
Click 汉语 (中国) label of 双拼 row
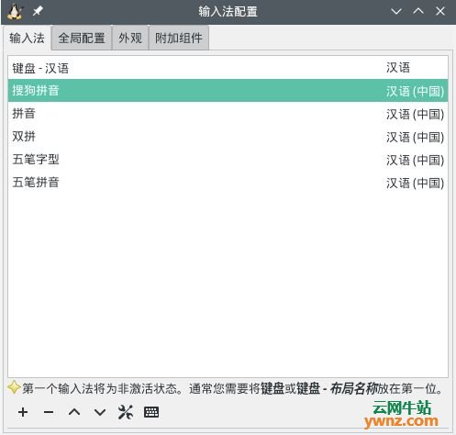pyautogui.click(x=415, y=137)
